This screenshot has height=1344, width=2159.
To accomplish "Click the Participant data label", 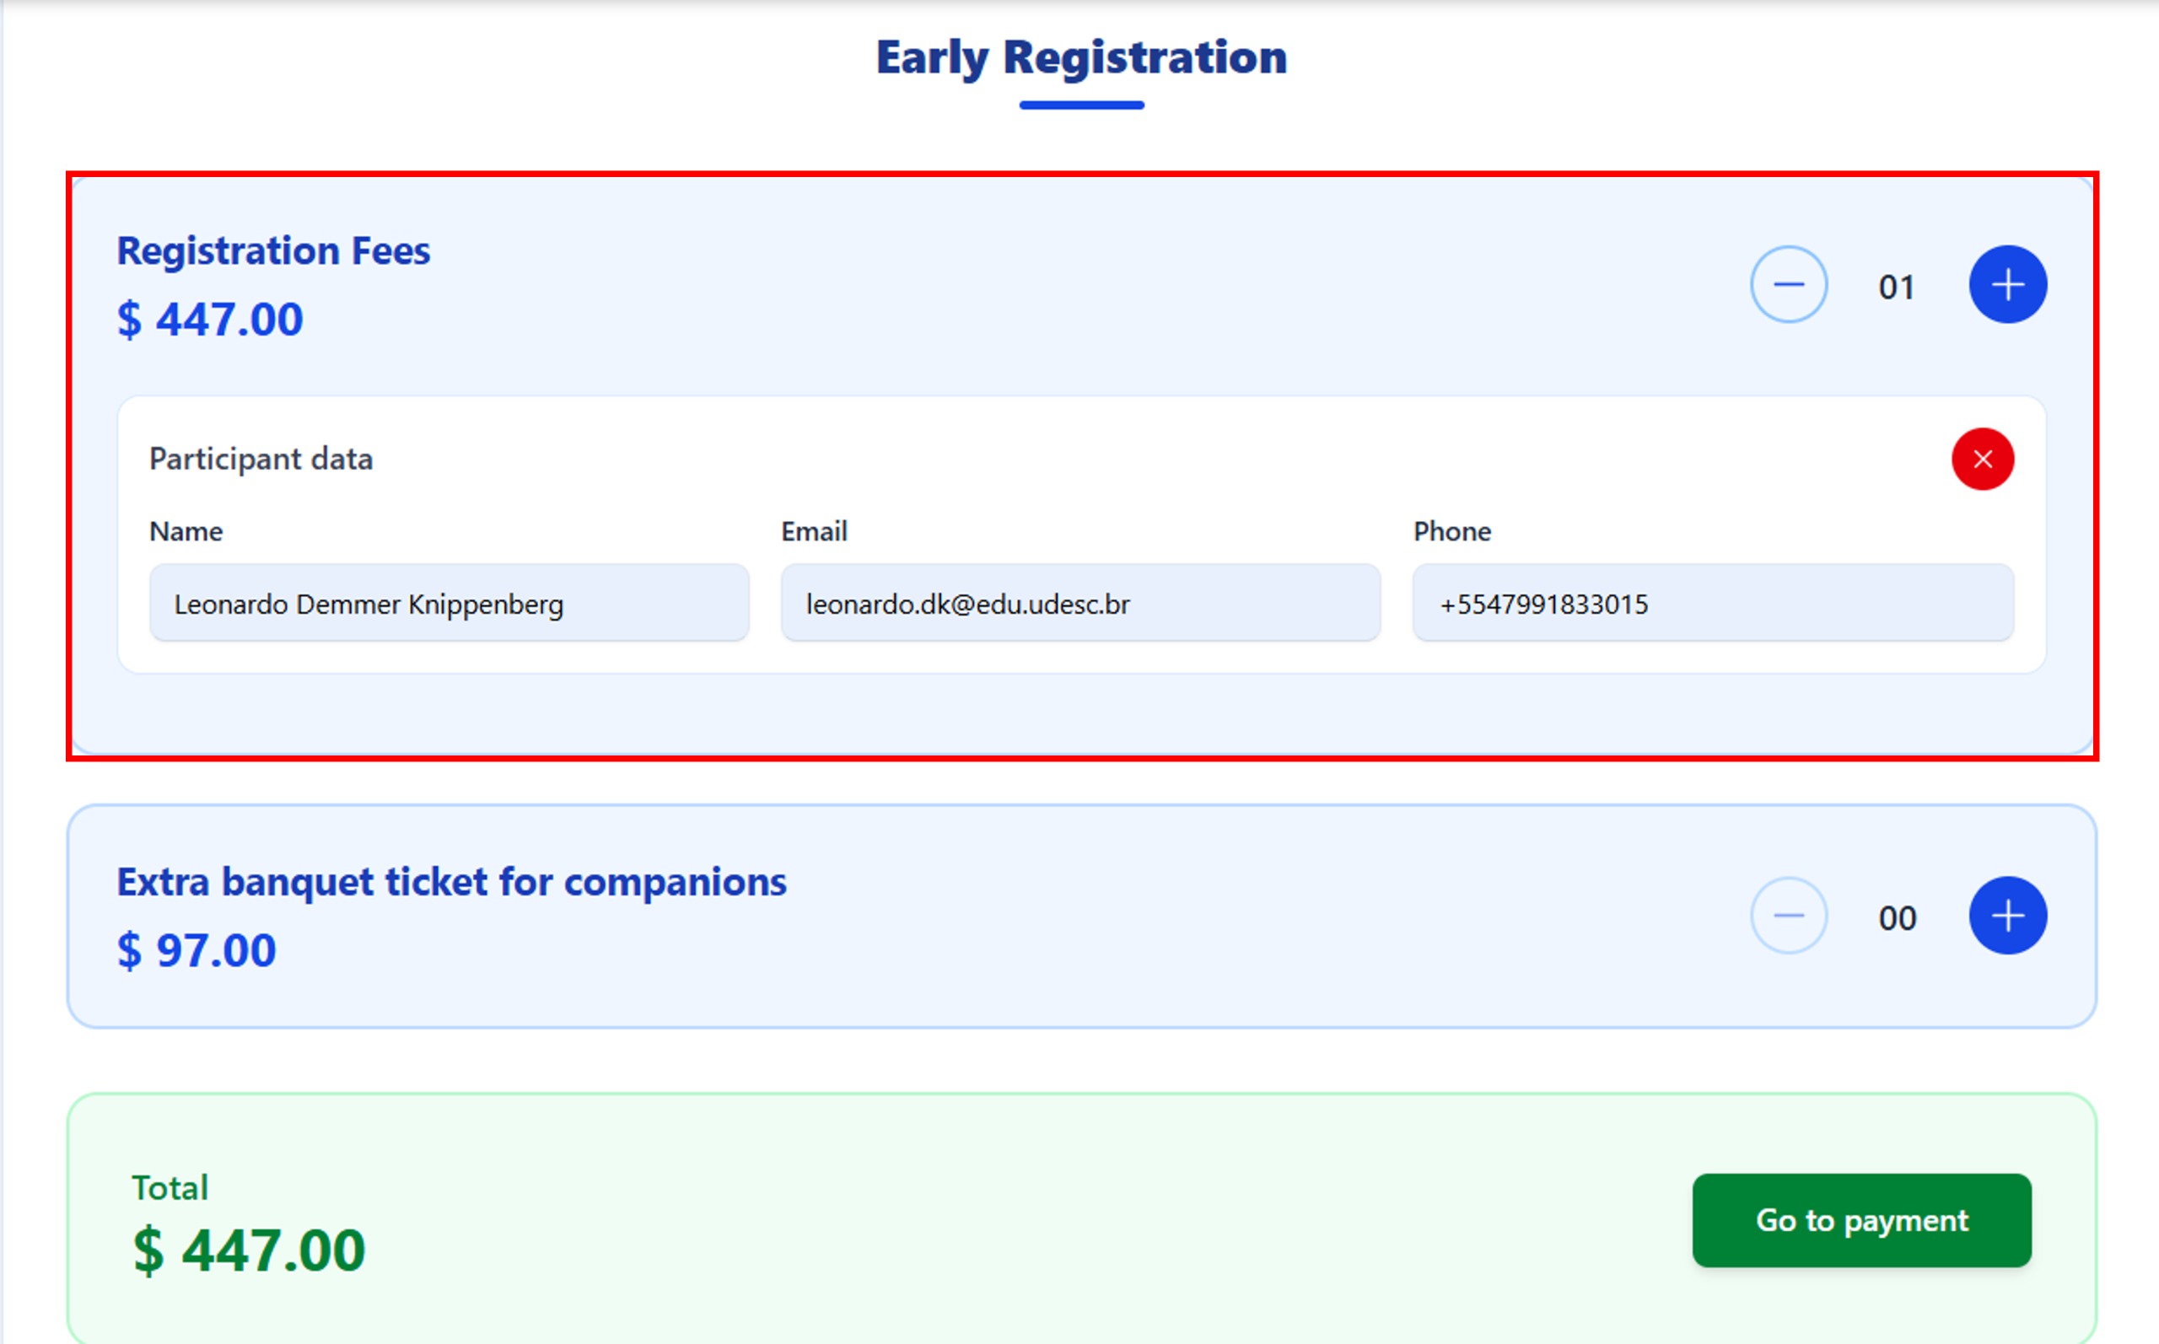I will 261,460.
